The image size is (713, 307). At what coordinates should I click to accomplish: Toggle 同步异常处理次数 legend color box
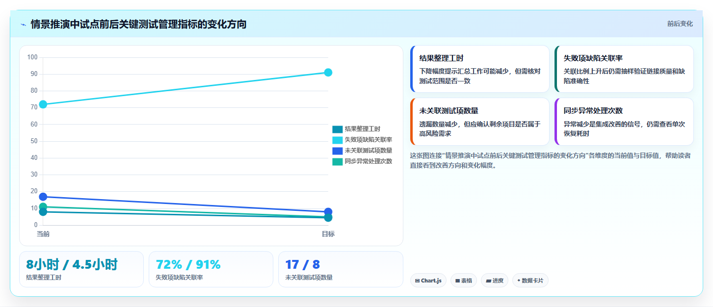337,162
